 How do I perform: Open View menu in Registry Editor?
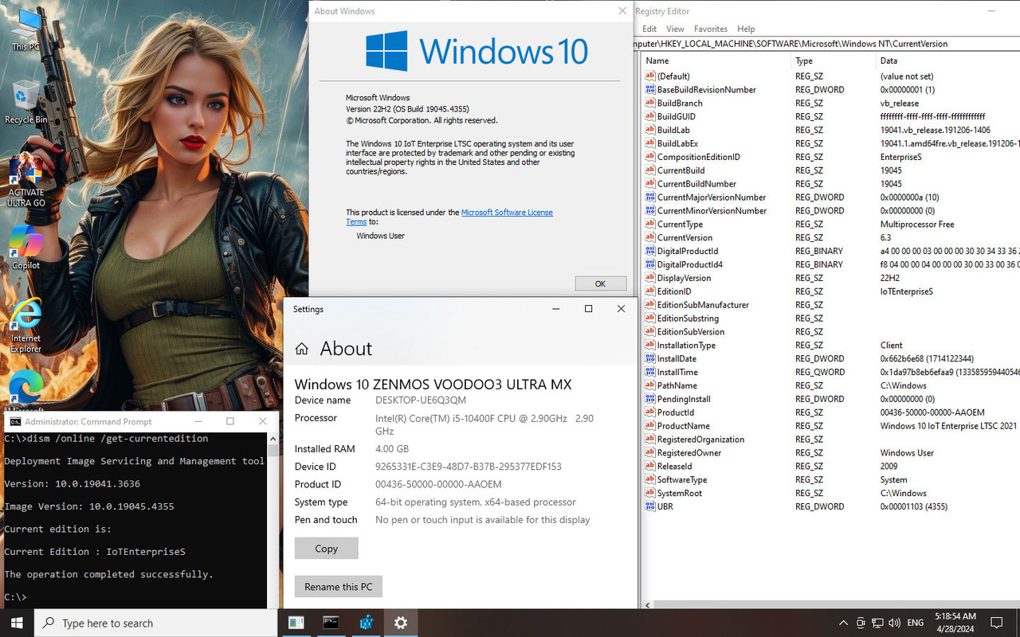pyautogui.click(x=675, y=29)
